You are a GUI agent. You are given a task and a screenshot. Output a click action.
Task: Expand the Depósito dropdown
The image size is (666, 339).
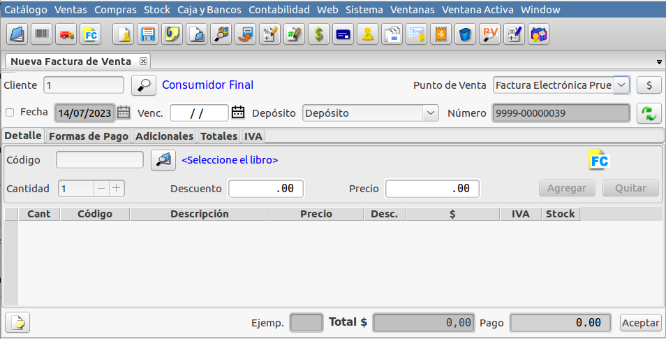pos(430,113)
